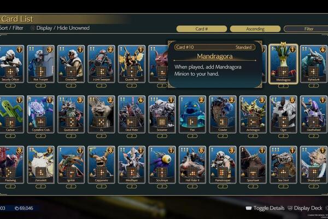Viewport: 328px width, 219px height.
Task: Choose the Queen Bee card
Action: coord(132,64)
